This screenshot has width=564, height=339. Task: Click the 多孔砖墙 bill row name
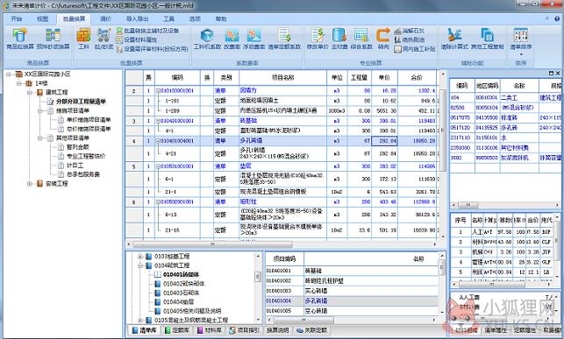click(x=251, y=141)
